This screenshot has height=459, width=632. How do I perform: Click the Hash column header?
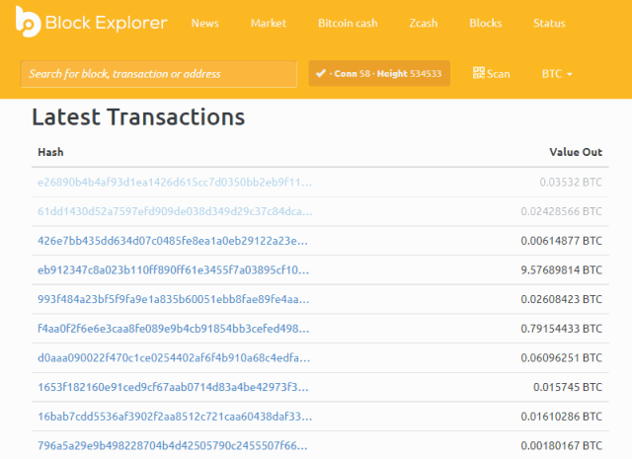click(x=50, y=152)
